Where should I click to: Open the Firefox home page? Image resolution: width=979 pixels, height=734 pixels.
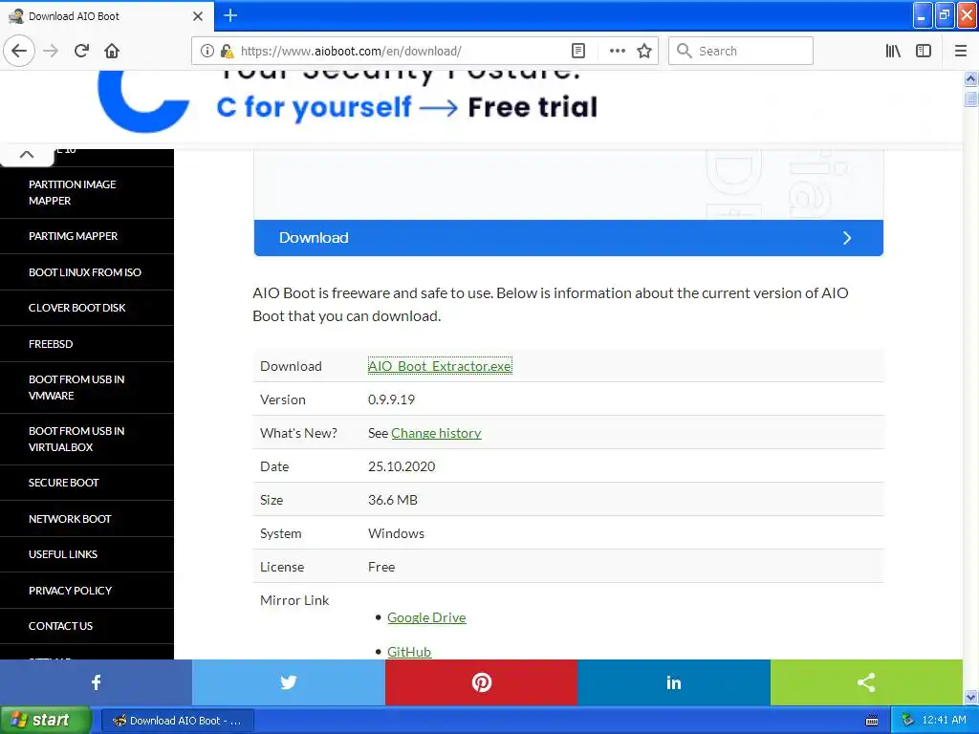click(x=112, y=51)
